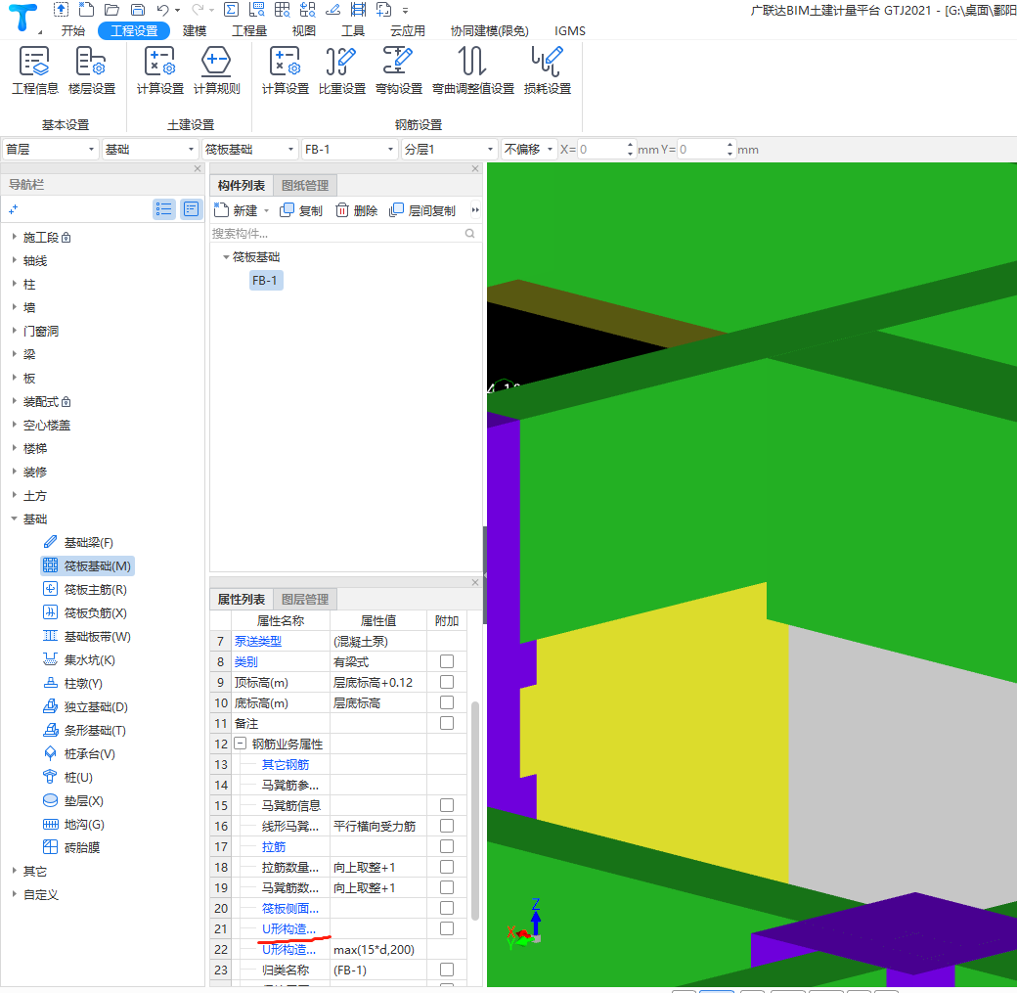
Task: Tick the 附加 checkbox for 顶标高(m) row
Action: click(x=446, y=682)
